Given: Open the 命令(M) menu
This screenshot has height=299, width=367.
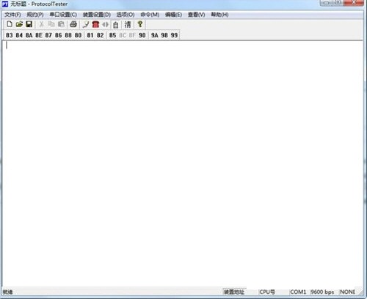Looking at the screenshot, I should click(150, 15).
